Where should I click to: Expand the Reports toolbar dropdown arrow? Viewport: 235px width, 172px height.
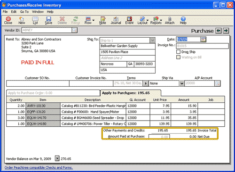pos(161,20)
